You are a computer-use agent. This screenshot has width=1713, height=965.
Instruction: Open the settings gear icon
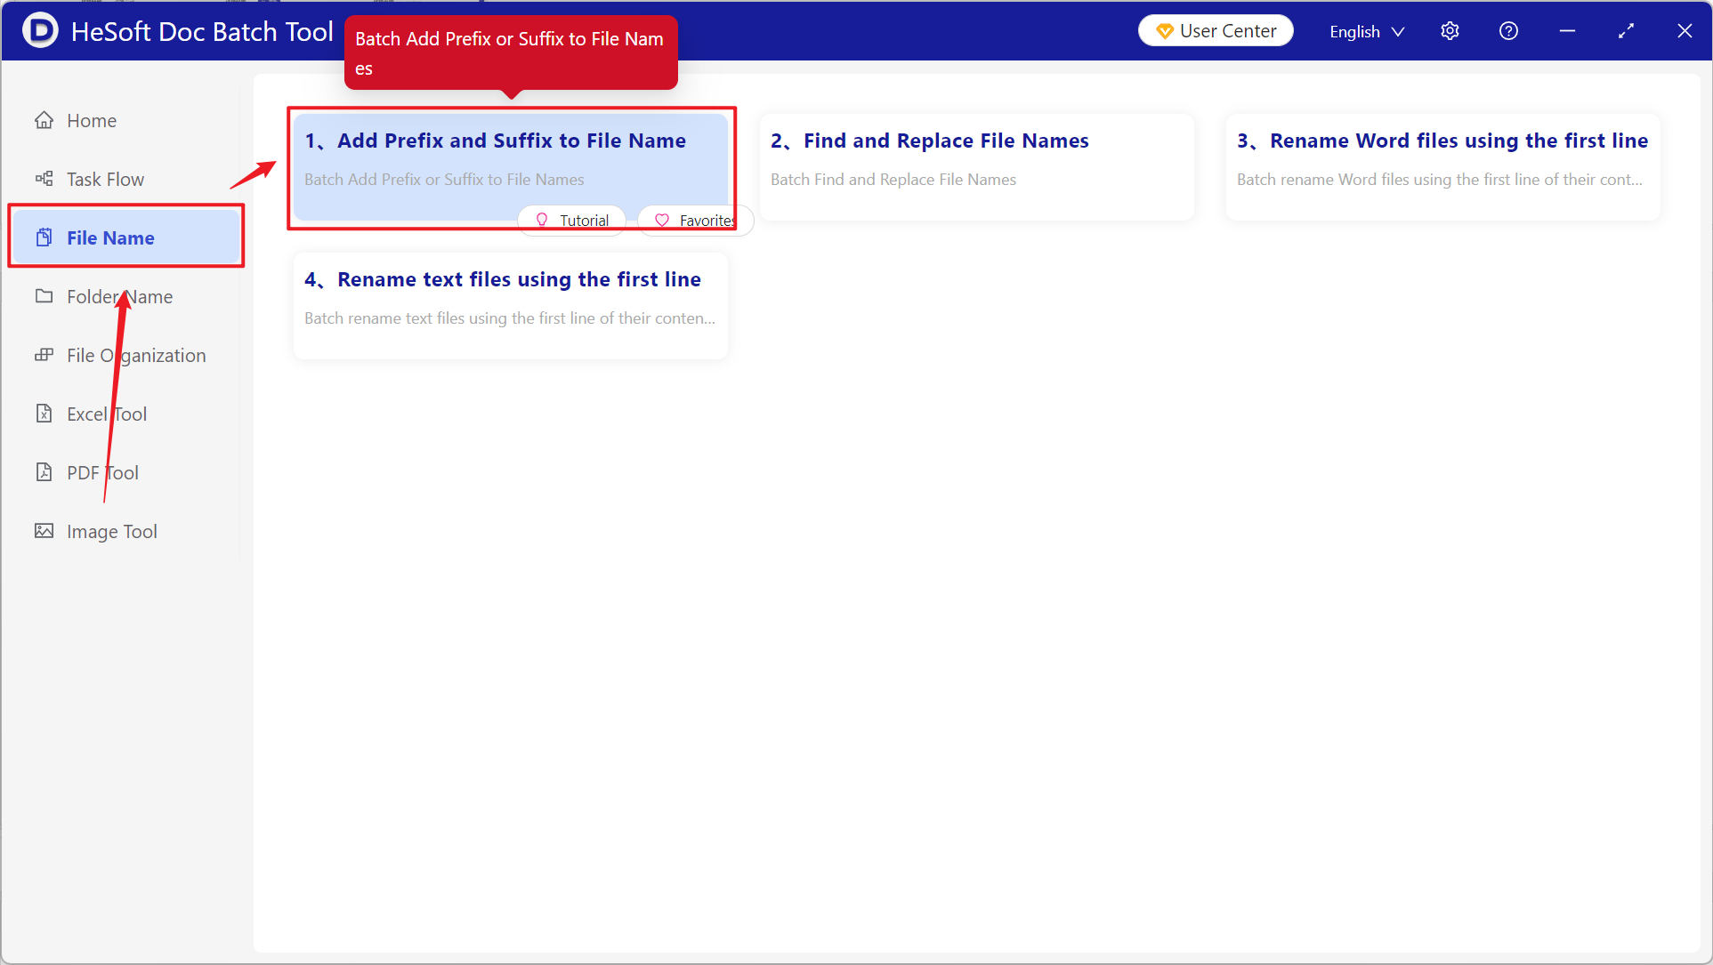1450,31
